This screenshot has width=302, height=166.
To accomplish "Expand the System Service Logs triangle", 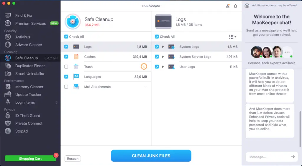I will click(x=163, y=57).
